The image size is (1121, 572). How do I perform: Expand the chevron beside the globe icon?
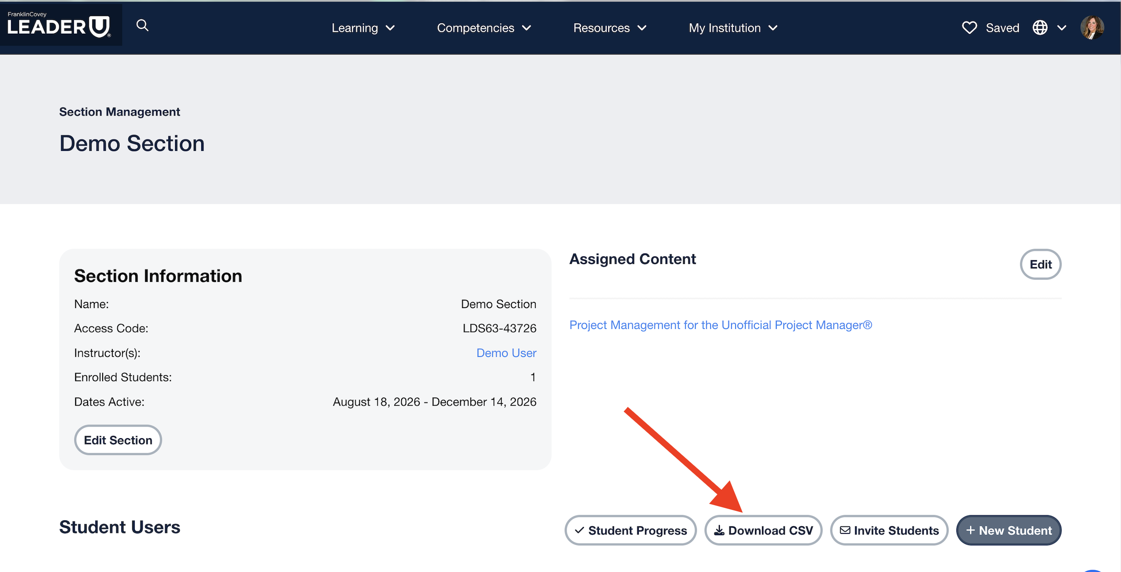pos(1061,28)
